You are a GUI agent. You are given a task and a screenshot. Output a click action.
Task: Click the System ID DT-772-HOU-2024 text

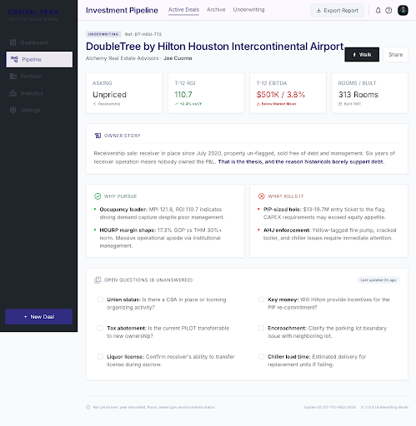point(330,408)
